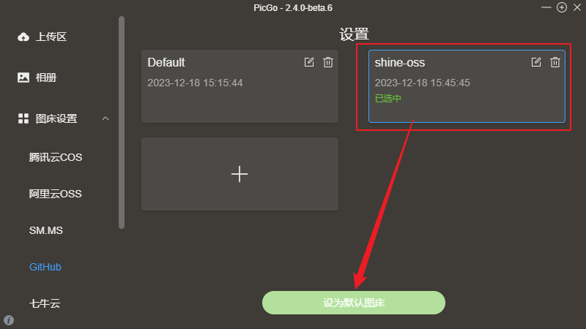Select the Default configuration card
This screenshot has height=329, width=586.
(240, 86)
